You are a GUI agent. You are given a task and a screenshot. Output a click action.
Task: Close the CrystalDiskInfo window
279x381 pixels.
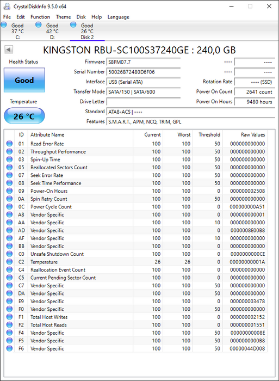tap(269, 7)
